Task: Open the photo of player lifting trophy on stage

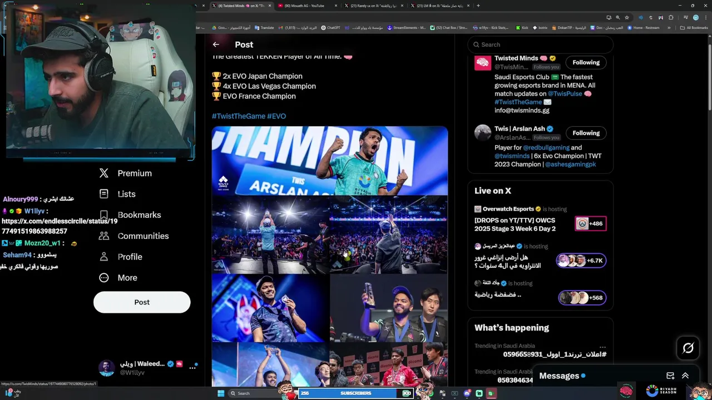Action: (x=270, y=235)
